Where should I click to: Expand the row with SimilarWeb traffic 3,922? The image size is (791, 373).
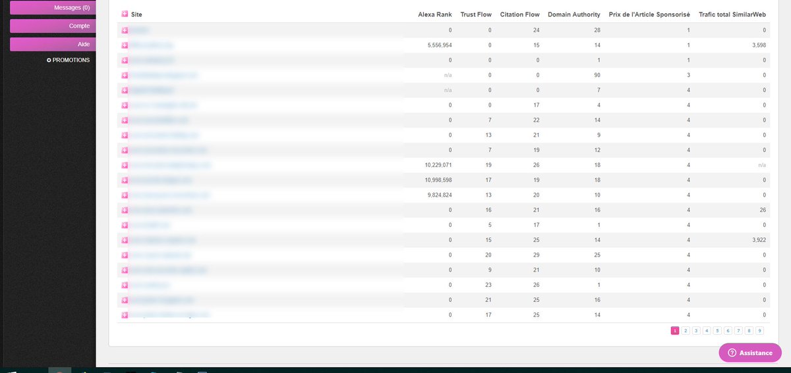[x=125, y=240]
